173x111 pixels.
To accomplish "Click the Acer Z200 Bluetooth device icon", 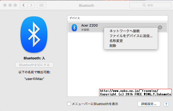I will (74, 27).
